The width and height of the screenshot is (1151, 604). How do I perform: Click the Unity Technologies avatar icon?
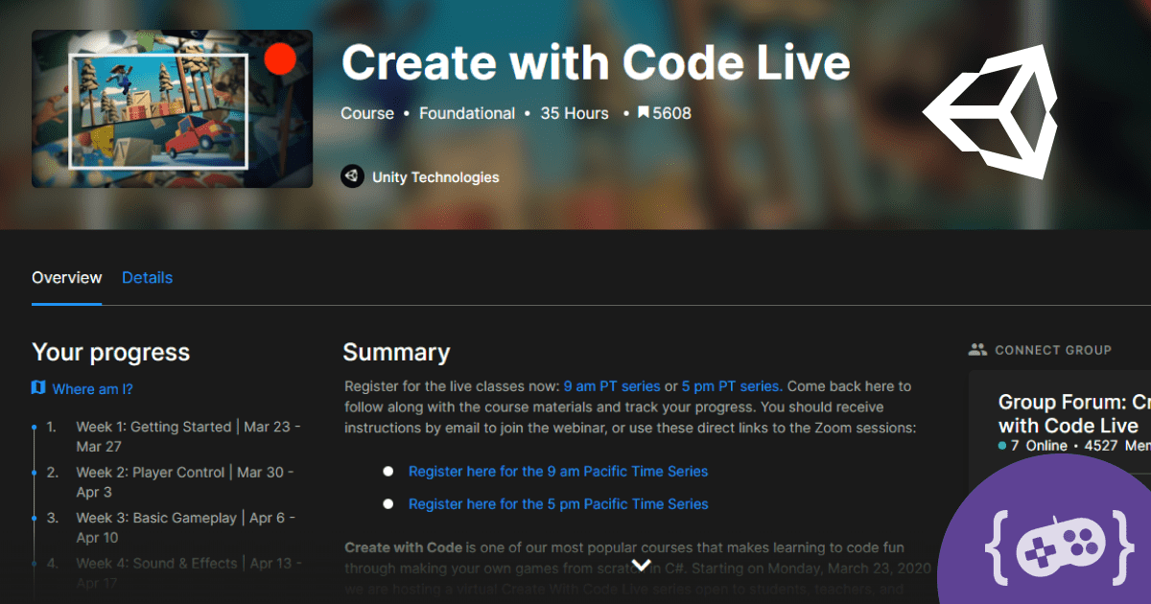353,176
